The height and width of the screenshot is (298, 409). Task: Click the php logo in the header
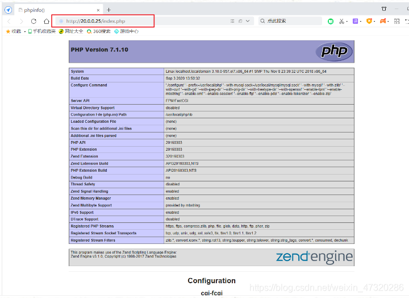click(334, 51)
